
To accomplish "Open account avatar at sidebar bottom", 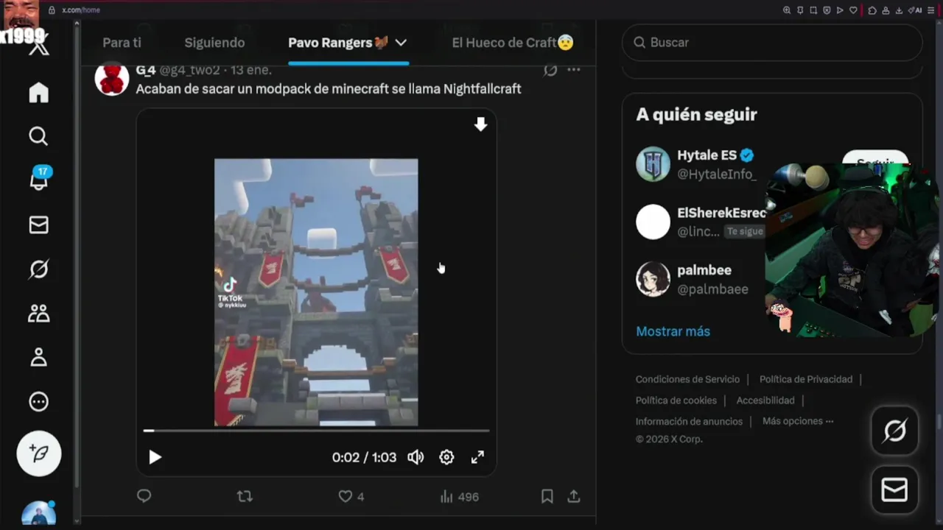I will (38, 513).
